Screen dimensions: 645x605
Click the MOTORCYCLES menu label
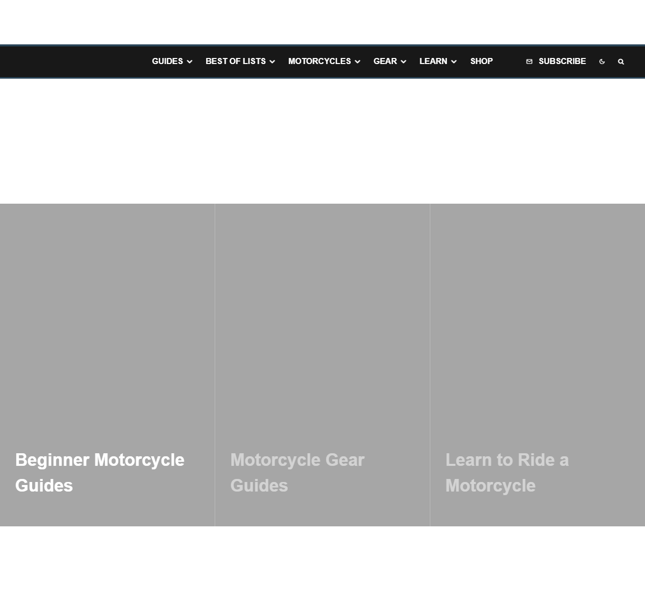[319, 61]
